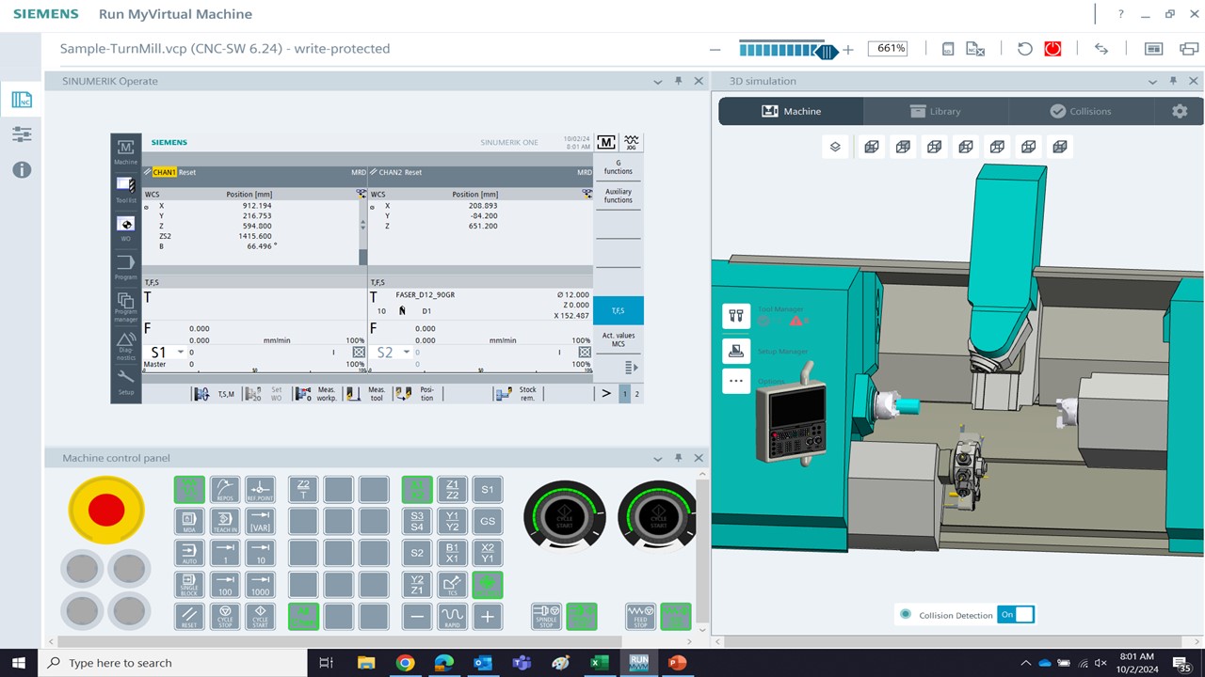Screen dimensions: 1205x677
Task: Open the Setup area with the wrench icon
Action: point(125,382)
